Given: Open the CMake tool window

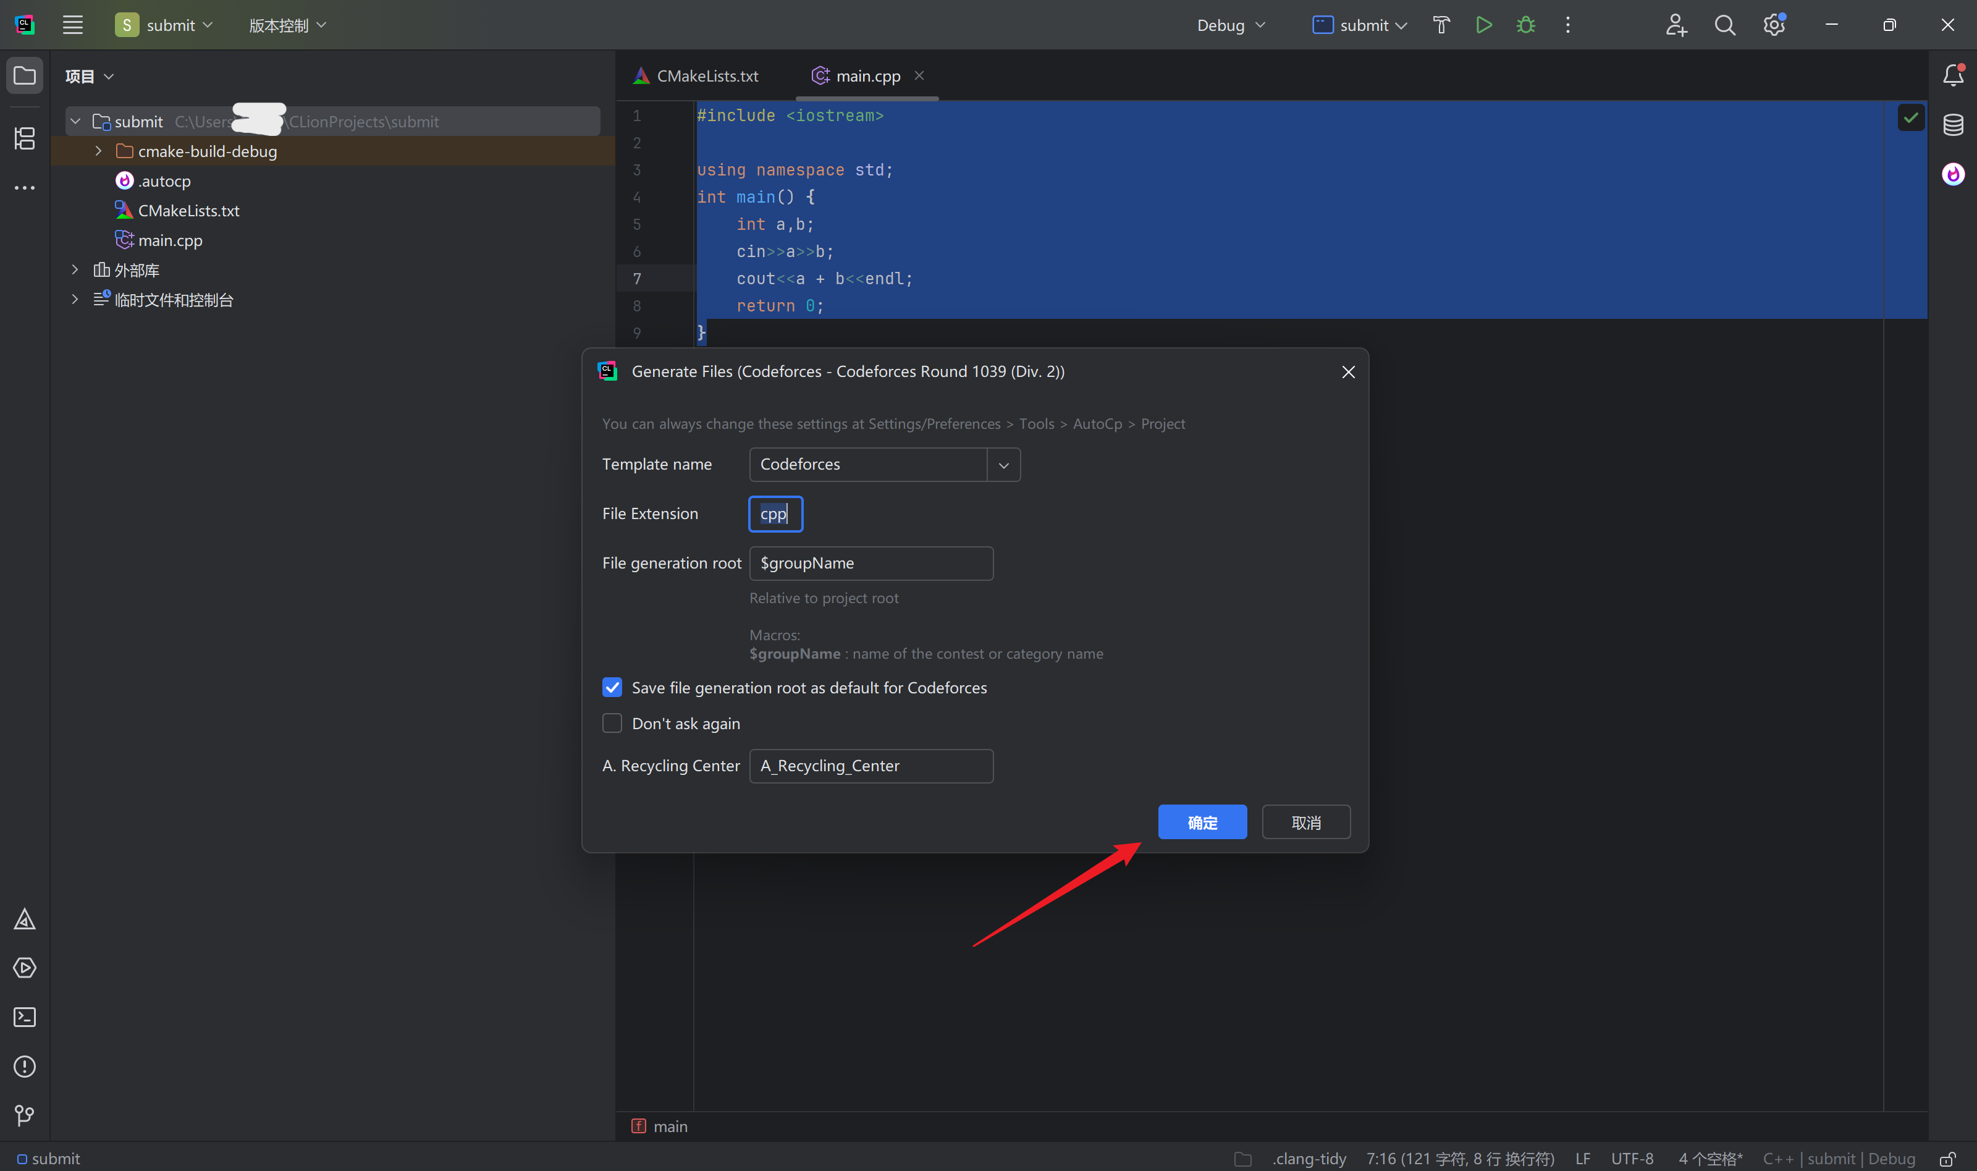Looking at the screenshot, I should (25, 919).
